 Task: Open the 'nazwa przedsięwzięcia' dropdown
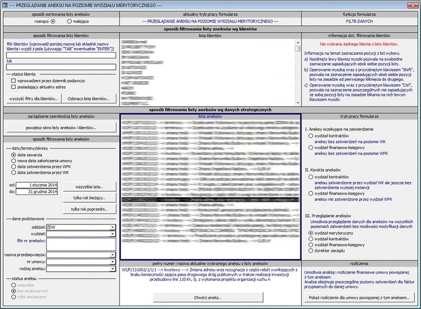[113, 255]
